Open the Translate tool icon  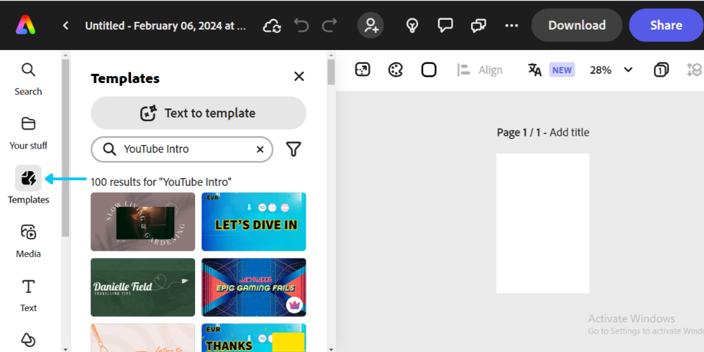pos(535,70)
